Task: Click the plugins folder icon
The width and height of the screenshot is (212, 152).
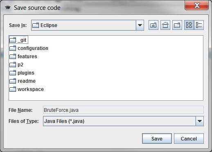Action: [x=13, y=73]
